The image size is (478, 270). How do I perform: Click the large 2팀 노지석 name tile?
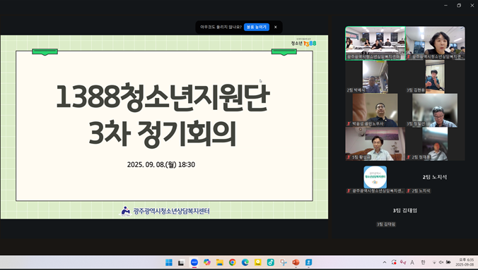[435, 177]
